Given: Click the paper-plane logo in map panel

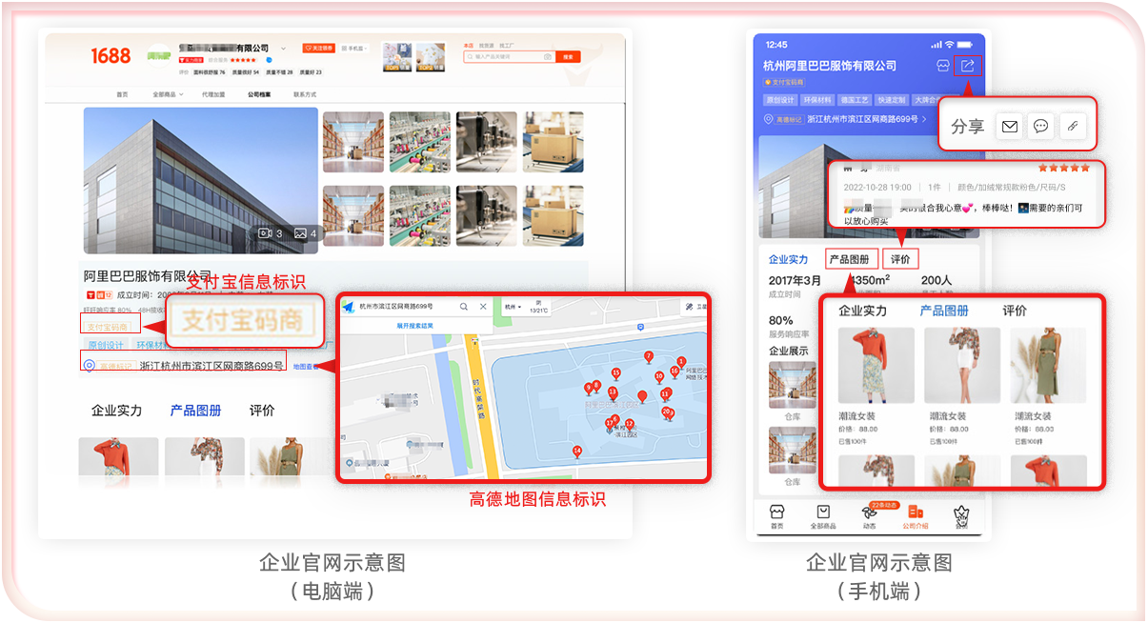Looking at the screenshot, I should (348, 307).
